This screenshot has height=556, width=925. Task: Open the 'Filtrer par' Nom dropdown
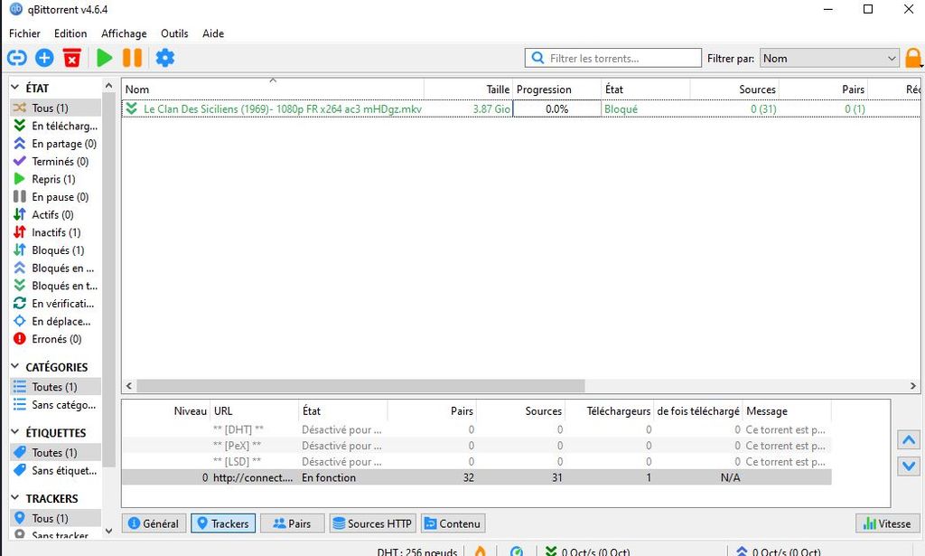(x=829, y=59)
